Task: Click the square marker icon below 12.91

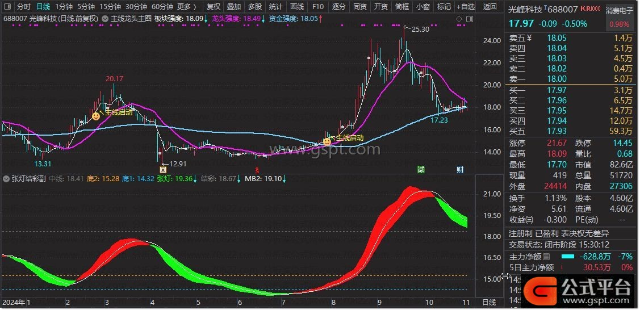Action: [x=163, y=169]
